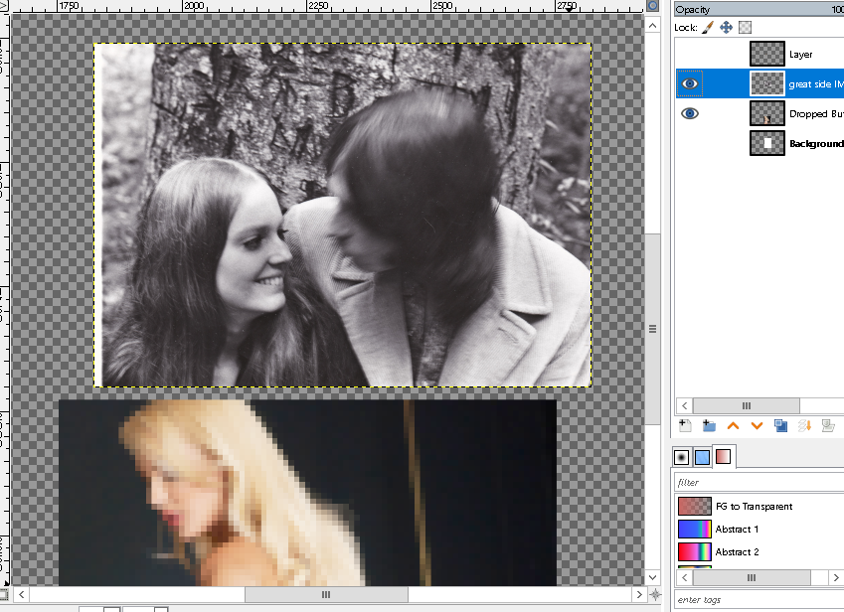
Task: Create a new layer group
Action: coord(709,426)
